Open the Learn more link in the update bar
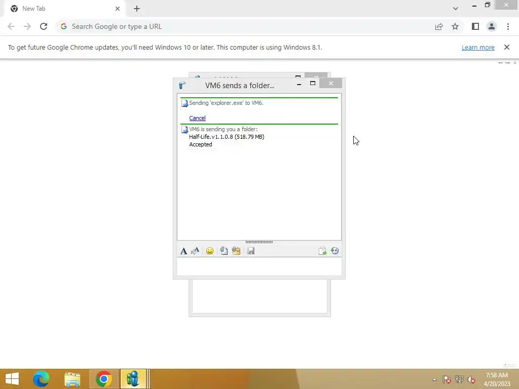 (x=478, y=47)
